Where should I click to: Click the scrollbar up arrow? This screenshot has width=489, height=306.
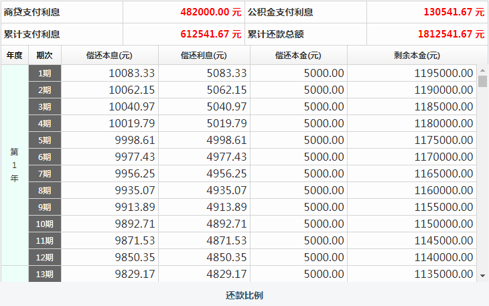click(483, 70)
